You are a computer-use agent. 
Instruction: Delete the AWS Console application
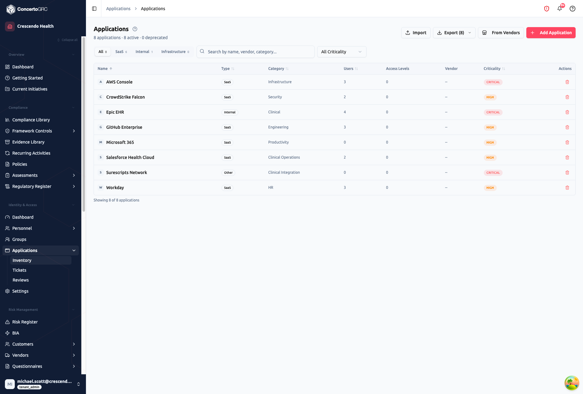pos(567,82)
